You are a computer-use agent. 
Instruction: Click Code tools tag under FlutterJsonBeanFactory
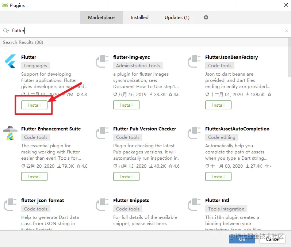click(220, 65)
